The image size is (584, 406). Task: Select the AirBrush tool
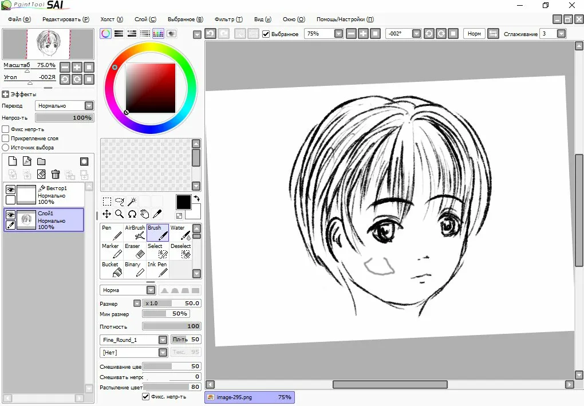pyautogui.click(x=135, y=232)
